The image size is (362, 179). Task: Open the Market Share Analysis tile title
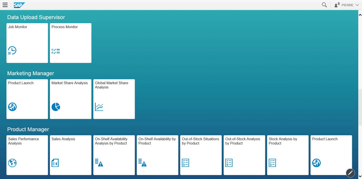pos(69,83)
